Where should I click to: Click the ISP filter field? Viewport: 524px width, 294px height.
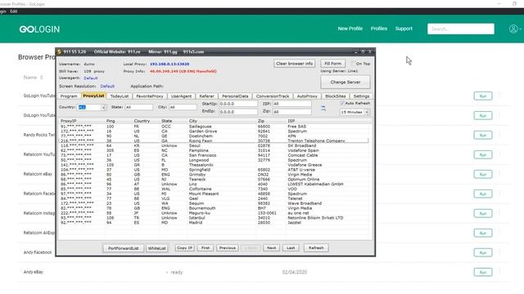point(291,104)
